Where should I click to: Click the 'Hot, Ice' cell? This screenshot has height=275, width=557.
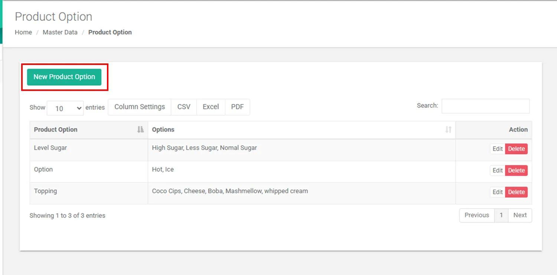pos(302,171)
